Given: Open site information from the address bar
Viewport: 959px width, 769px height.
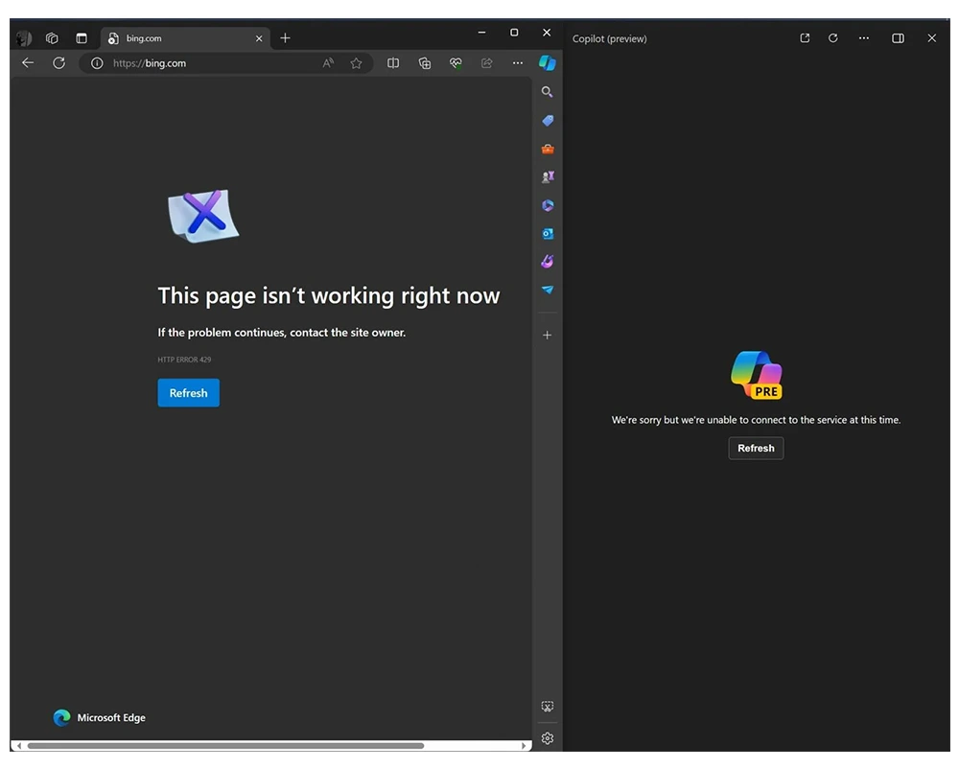Looking at the screenshot, I should click(x=97, y=63).
